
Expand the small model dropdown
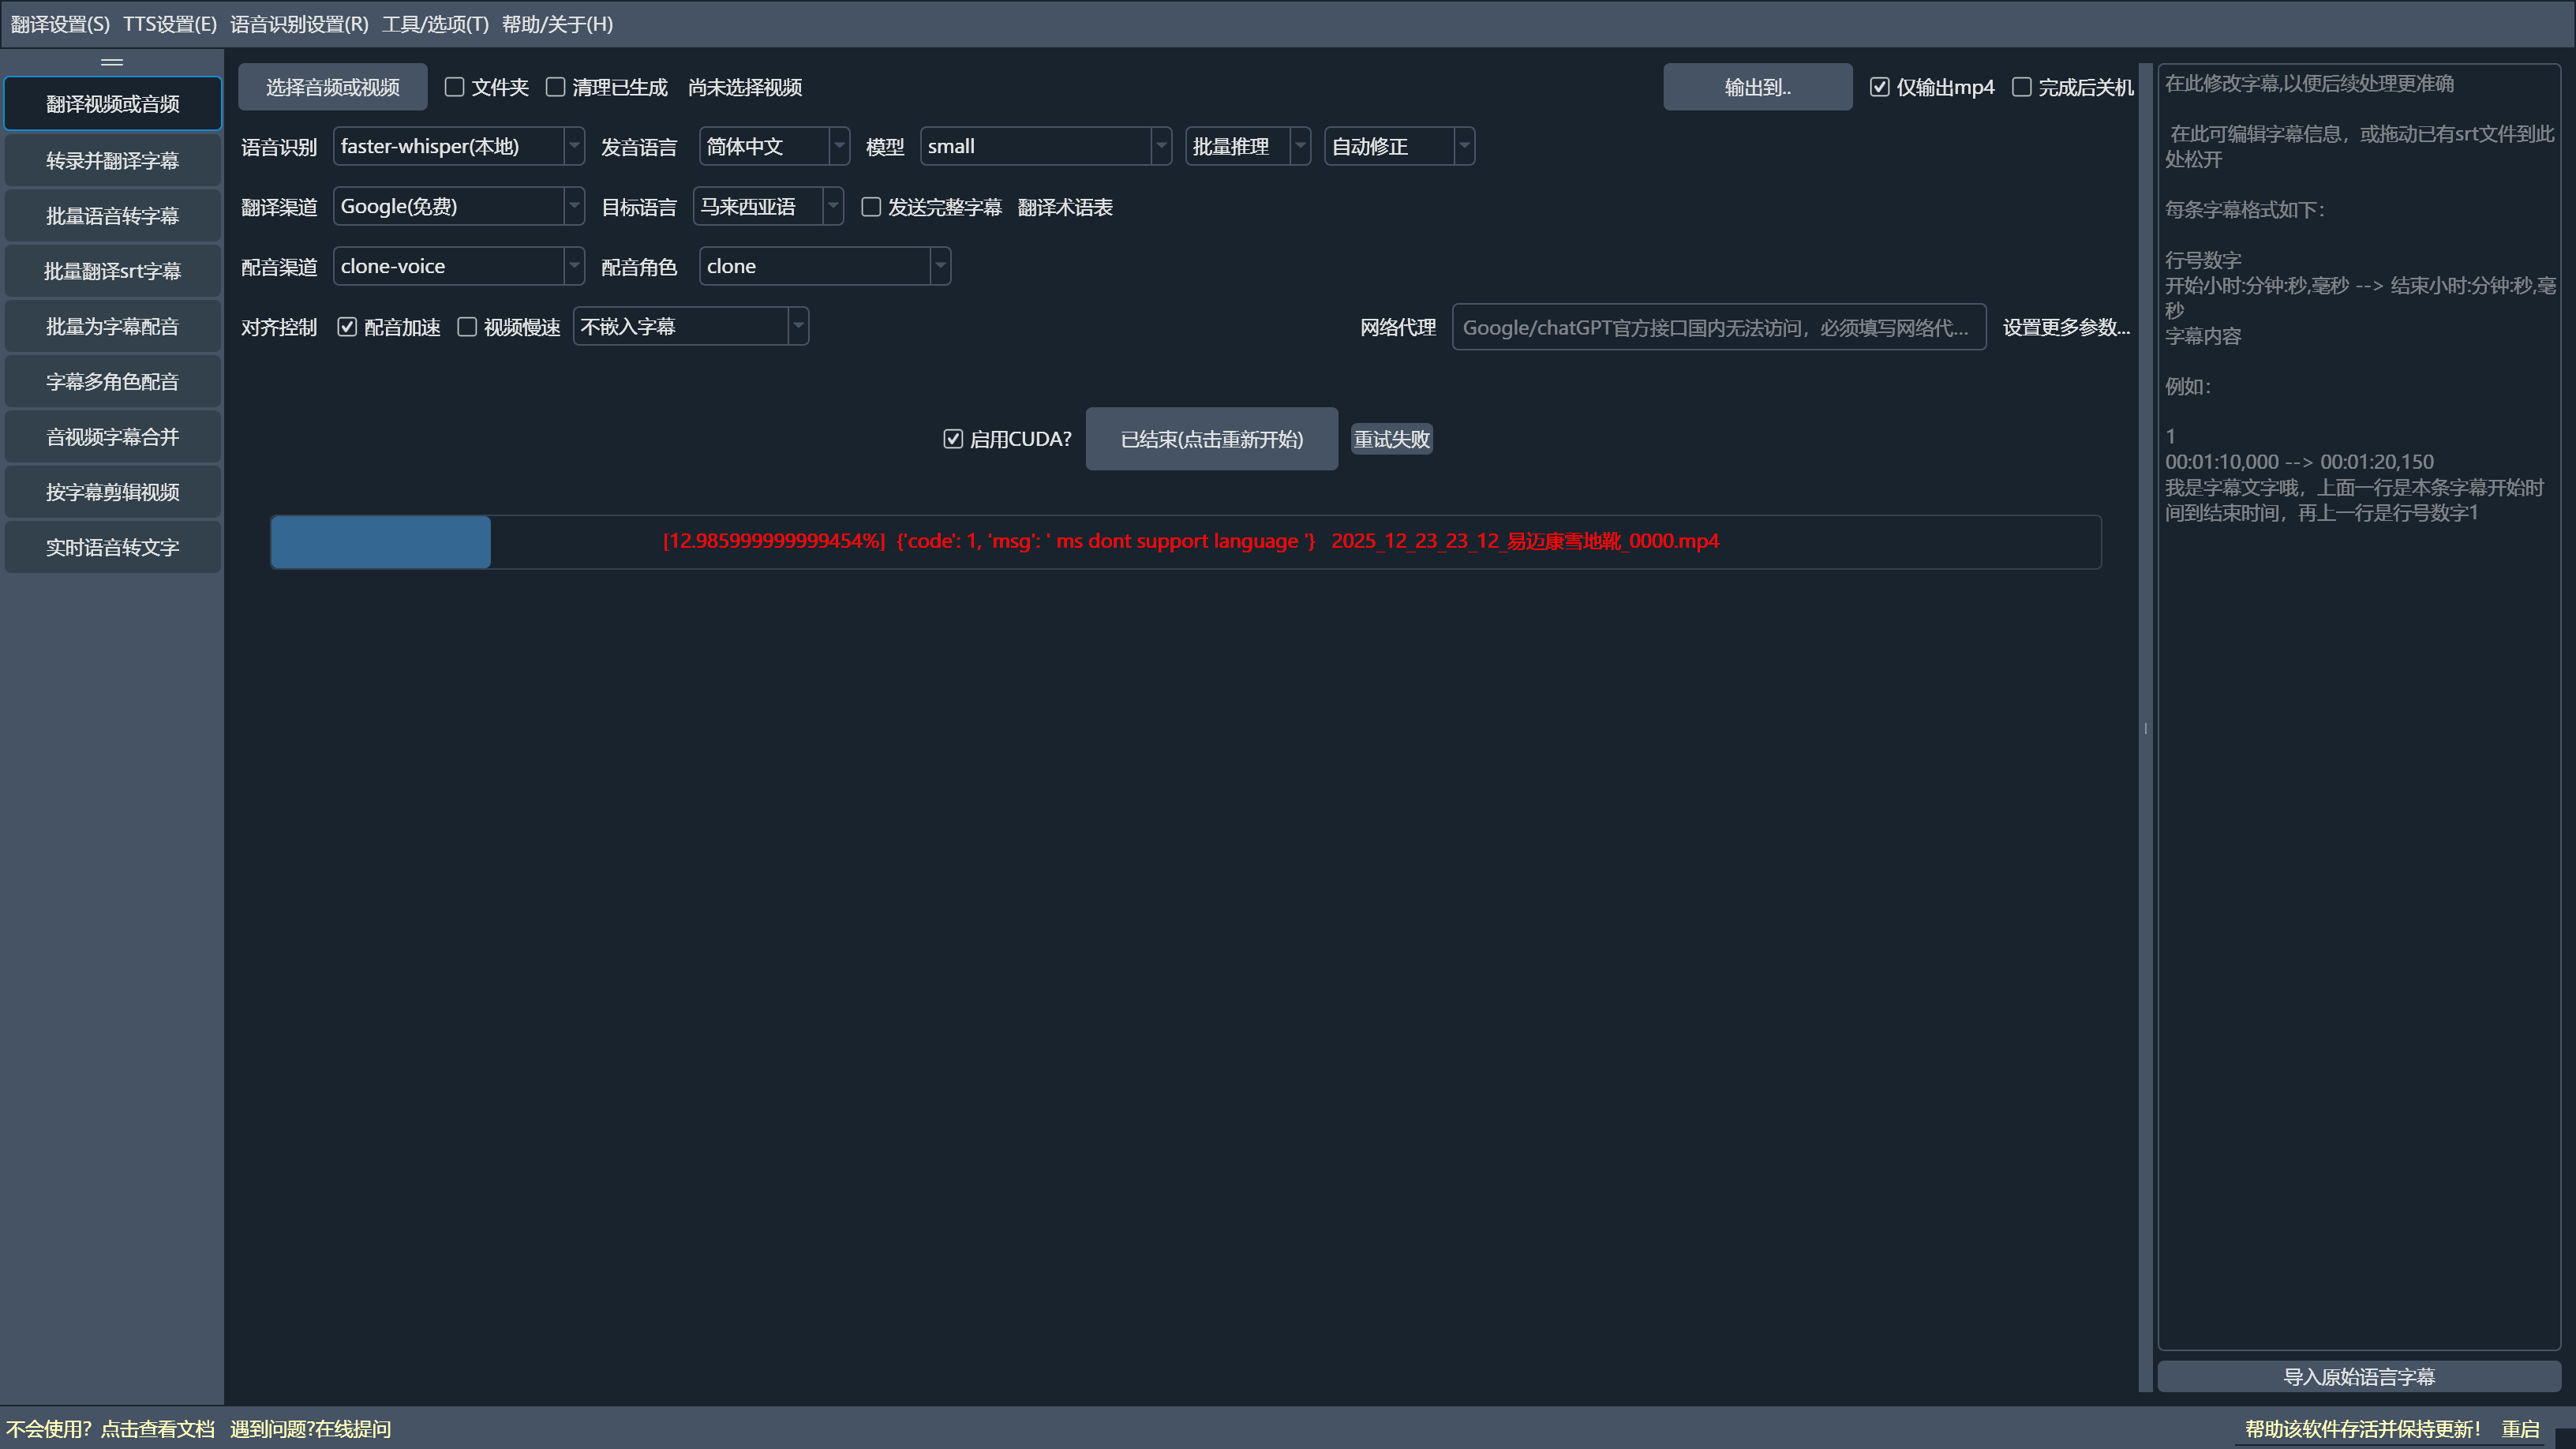[x=1044, y=147]
